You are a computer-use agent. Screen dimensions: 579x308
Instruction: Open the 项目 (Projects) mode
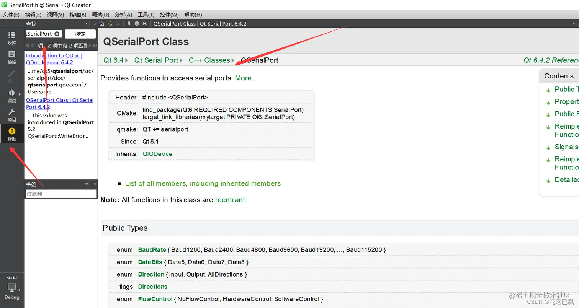[x=12, y=115]
